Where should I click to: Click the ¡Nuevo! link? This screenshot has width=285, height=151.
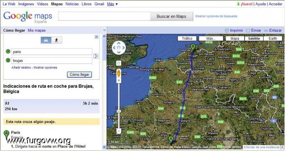pyautogui.click(x=247, y=4)
